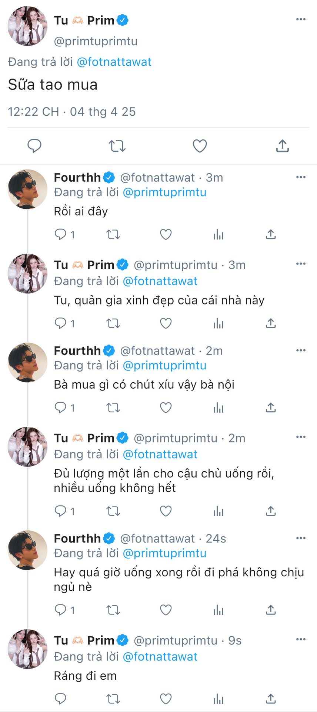This screenshot has height=712, width=317.
Task: Reply to "Tu, quản gia xinh đẹp" tweet
Action: point(60,323)
